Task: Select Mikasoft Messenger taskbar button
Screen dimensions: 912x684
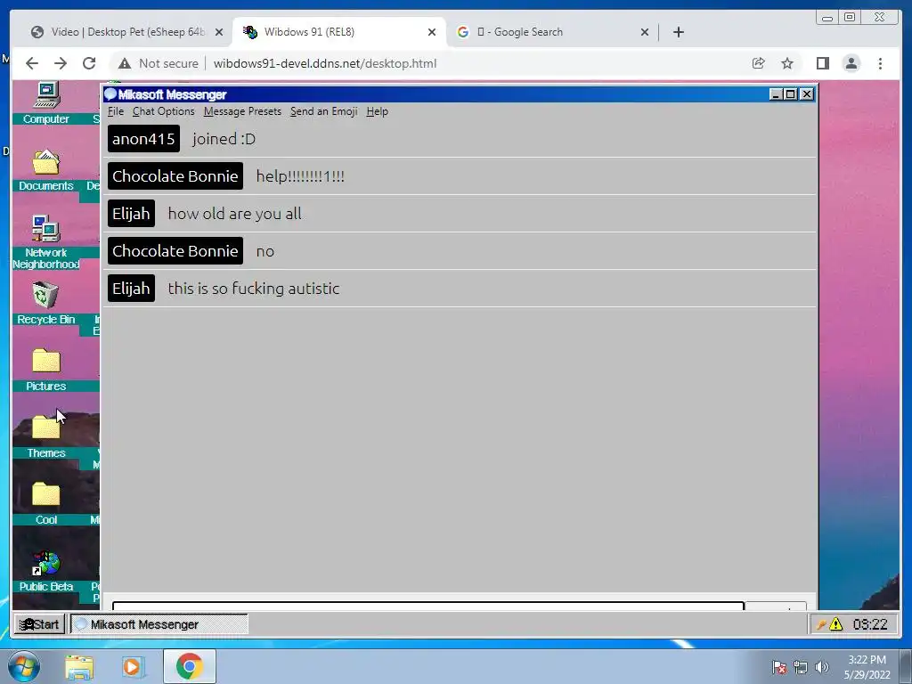Action: tap(159, 624)
